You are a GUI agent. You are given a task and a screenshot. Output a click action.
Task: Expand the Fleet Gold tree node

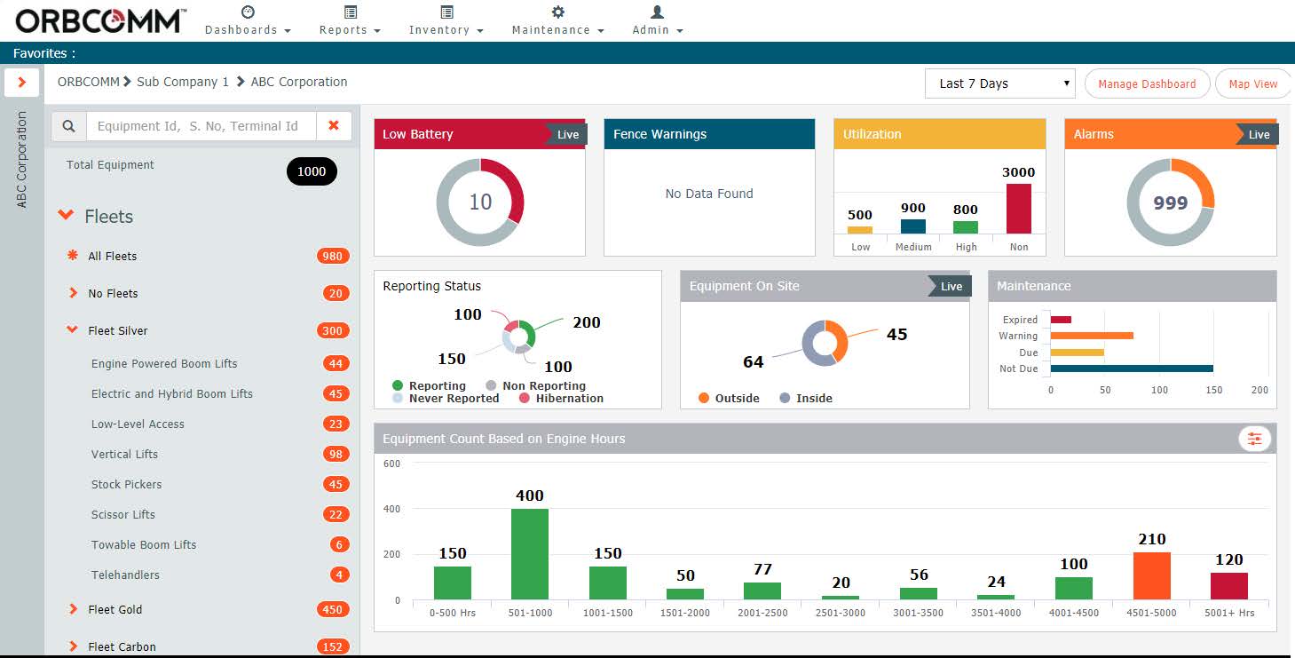tap(73, 609)
